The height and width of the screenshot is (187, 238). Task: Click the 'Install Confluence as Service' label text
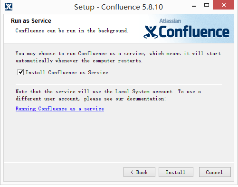coord(67,72)
